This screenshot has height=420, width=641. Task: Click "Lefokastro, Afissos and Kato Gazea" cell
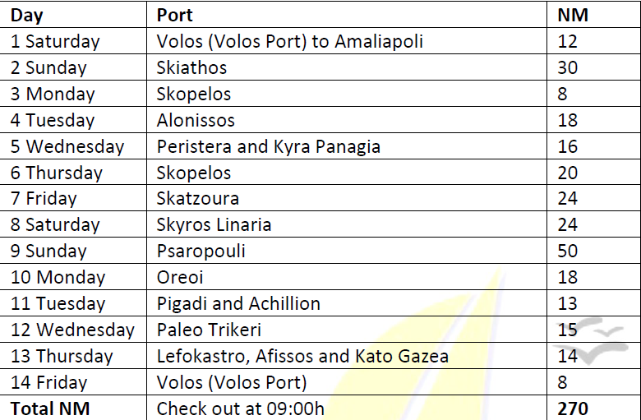pyautogui.click(x=302, y=356)
